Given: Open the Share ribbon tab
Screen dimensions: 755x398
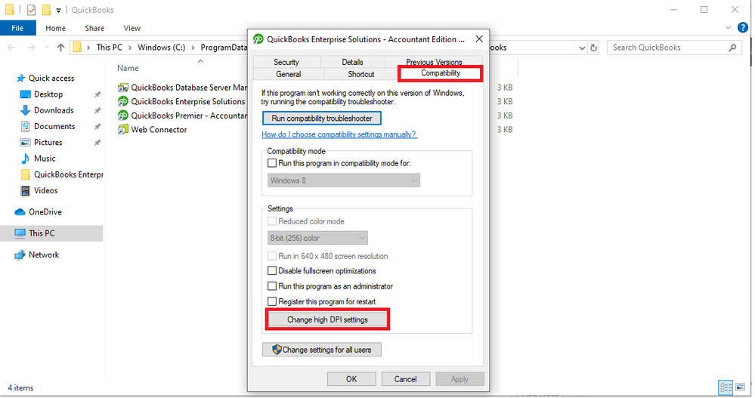Looking at the screenshot, I should click(94, 28).
